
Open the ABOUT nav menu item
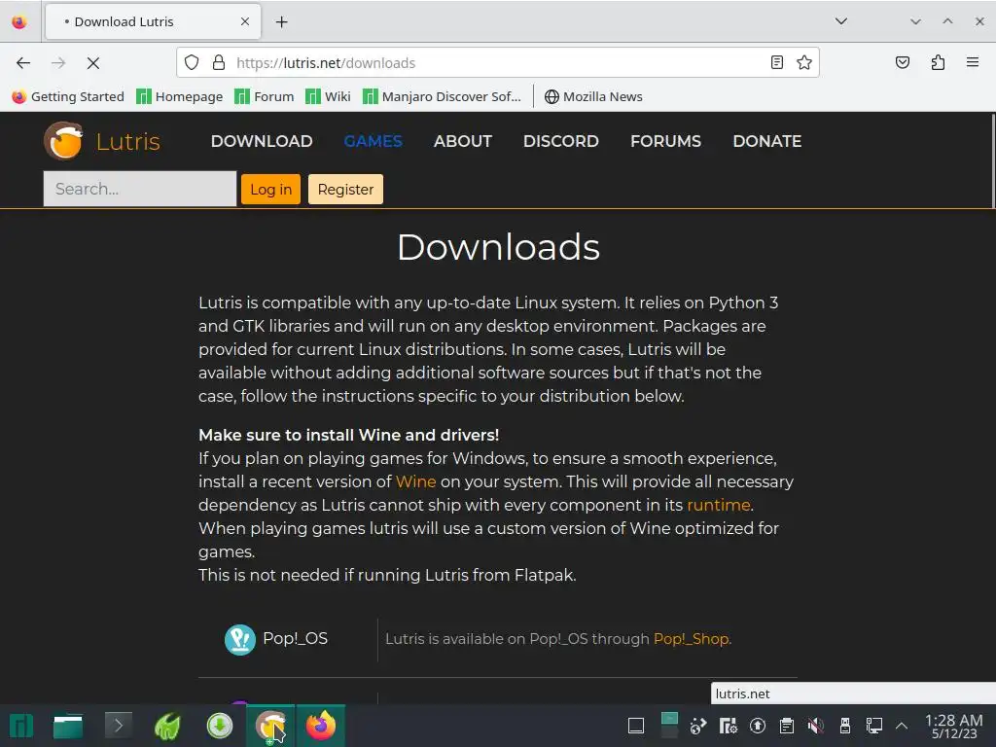462,141
